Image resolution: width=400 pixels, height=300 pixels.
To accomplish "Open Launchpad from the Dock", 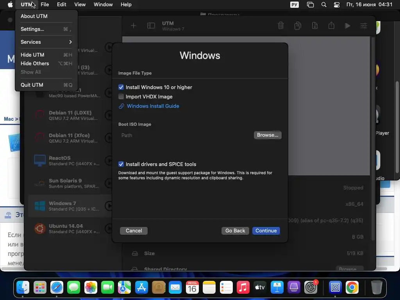I will [x=40, y=288].
